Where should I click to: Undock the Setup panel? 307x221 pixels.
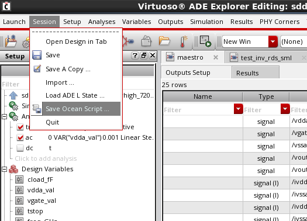(x=144, y=56)
